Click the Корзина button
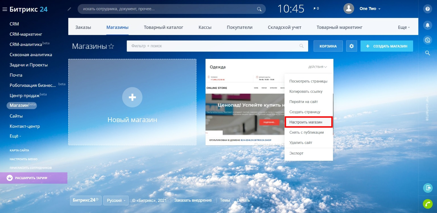The height and width of the screenshot is (213, 437). 328,46
